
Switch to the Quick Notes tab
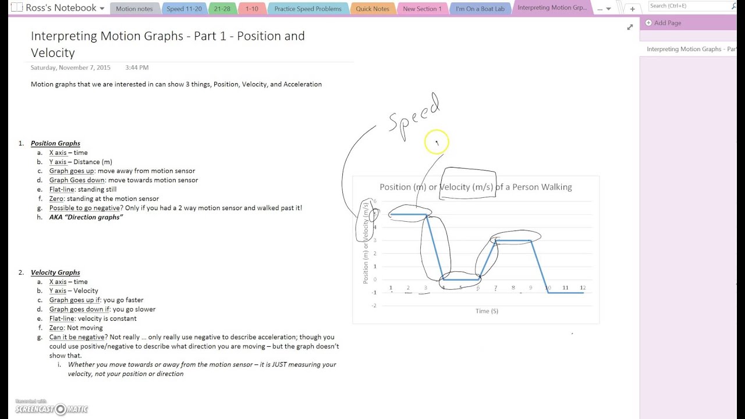click(x=372, y=9)
